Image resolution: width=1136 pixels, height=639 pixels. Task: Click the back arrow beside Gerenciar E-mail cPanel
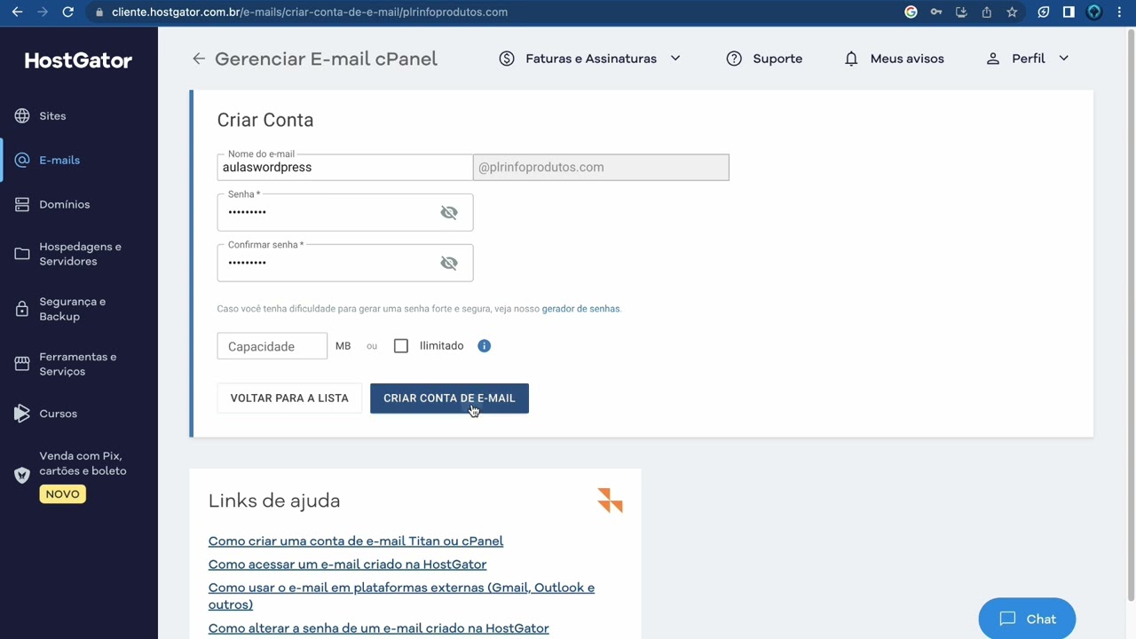tap(199, 59)
